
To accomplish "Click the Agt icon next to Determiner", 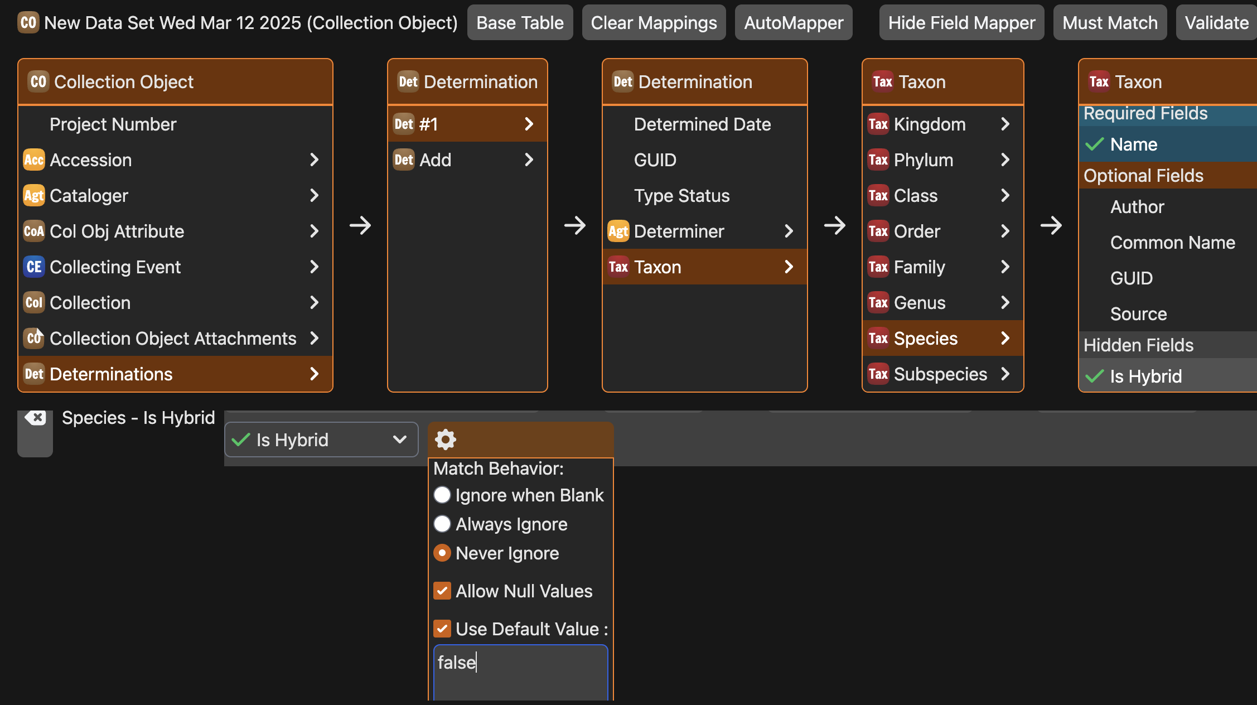I will (618, 231).
